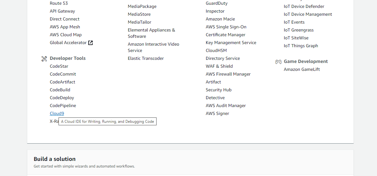Open Direct Connect service
Image resolution: width=377 pixels, height=176 pixels.
65,19
